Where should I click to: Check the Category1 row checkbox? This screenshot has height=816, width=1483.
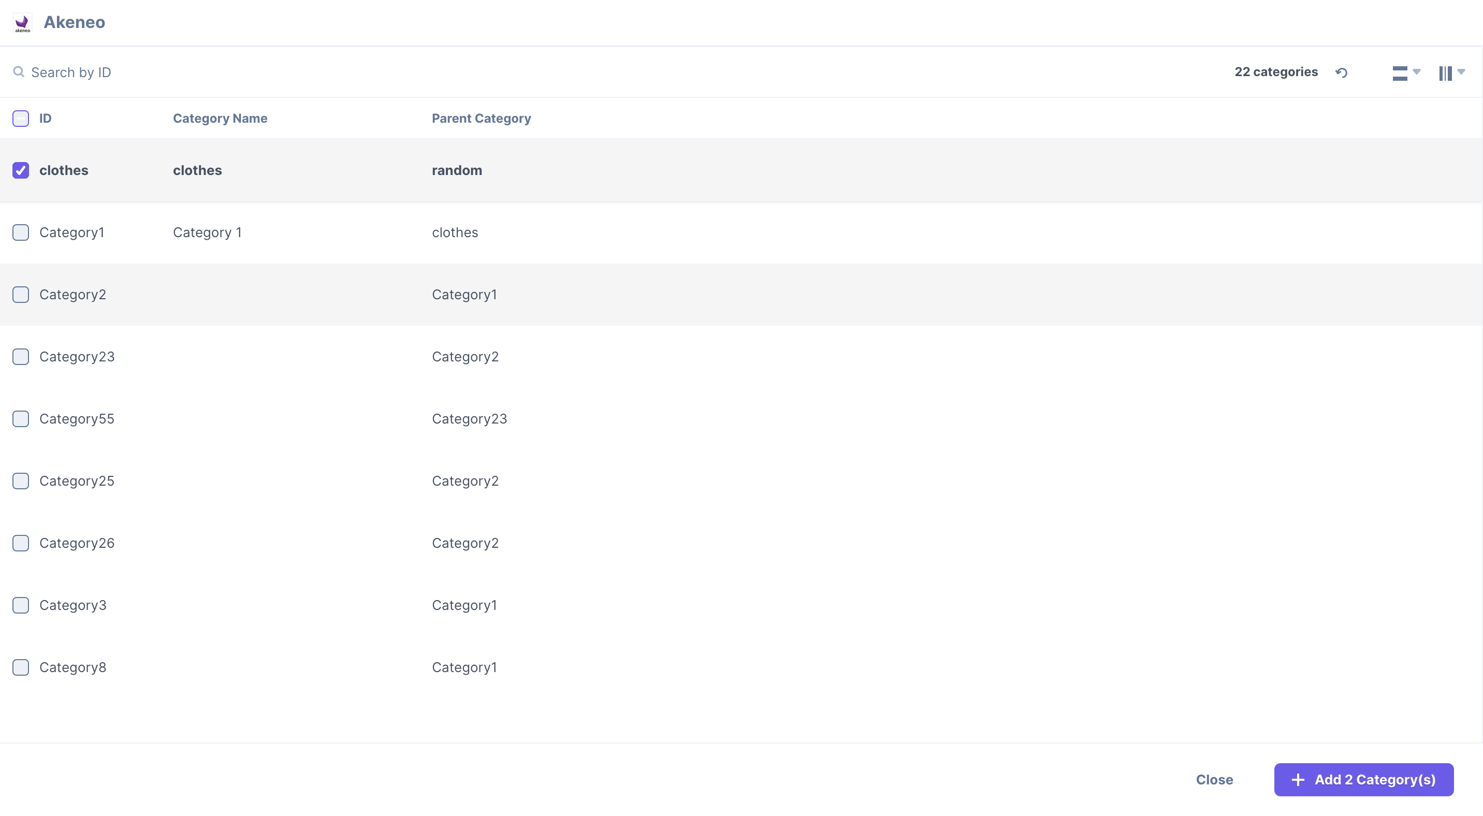tap(21, 232)
